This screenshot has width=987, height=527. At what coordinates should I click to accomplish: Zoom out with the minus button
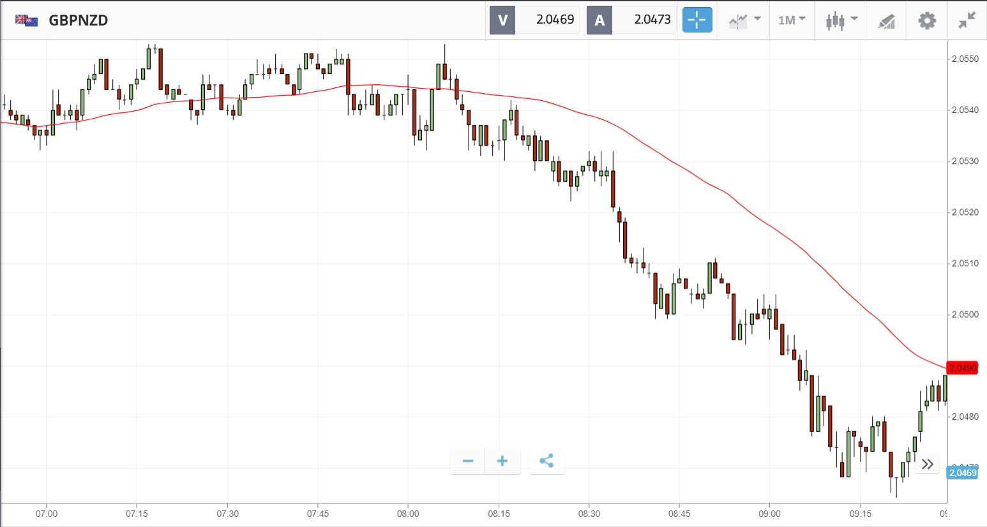[468, 461]
